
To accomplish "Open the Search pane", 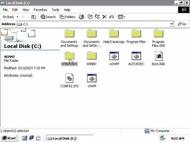I will point(48,17).
